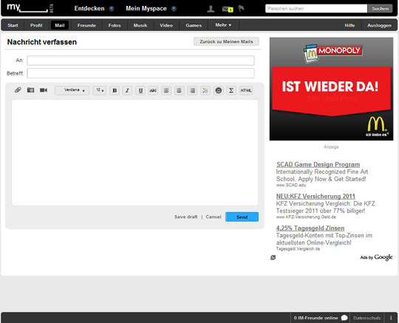Click the attach file paperclip icon
This screenshot has width=399, height=323.
[x=18, y=90]
